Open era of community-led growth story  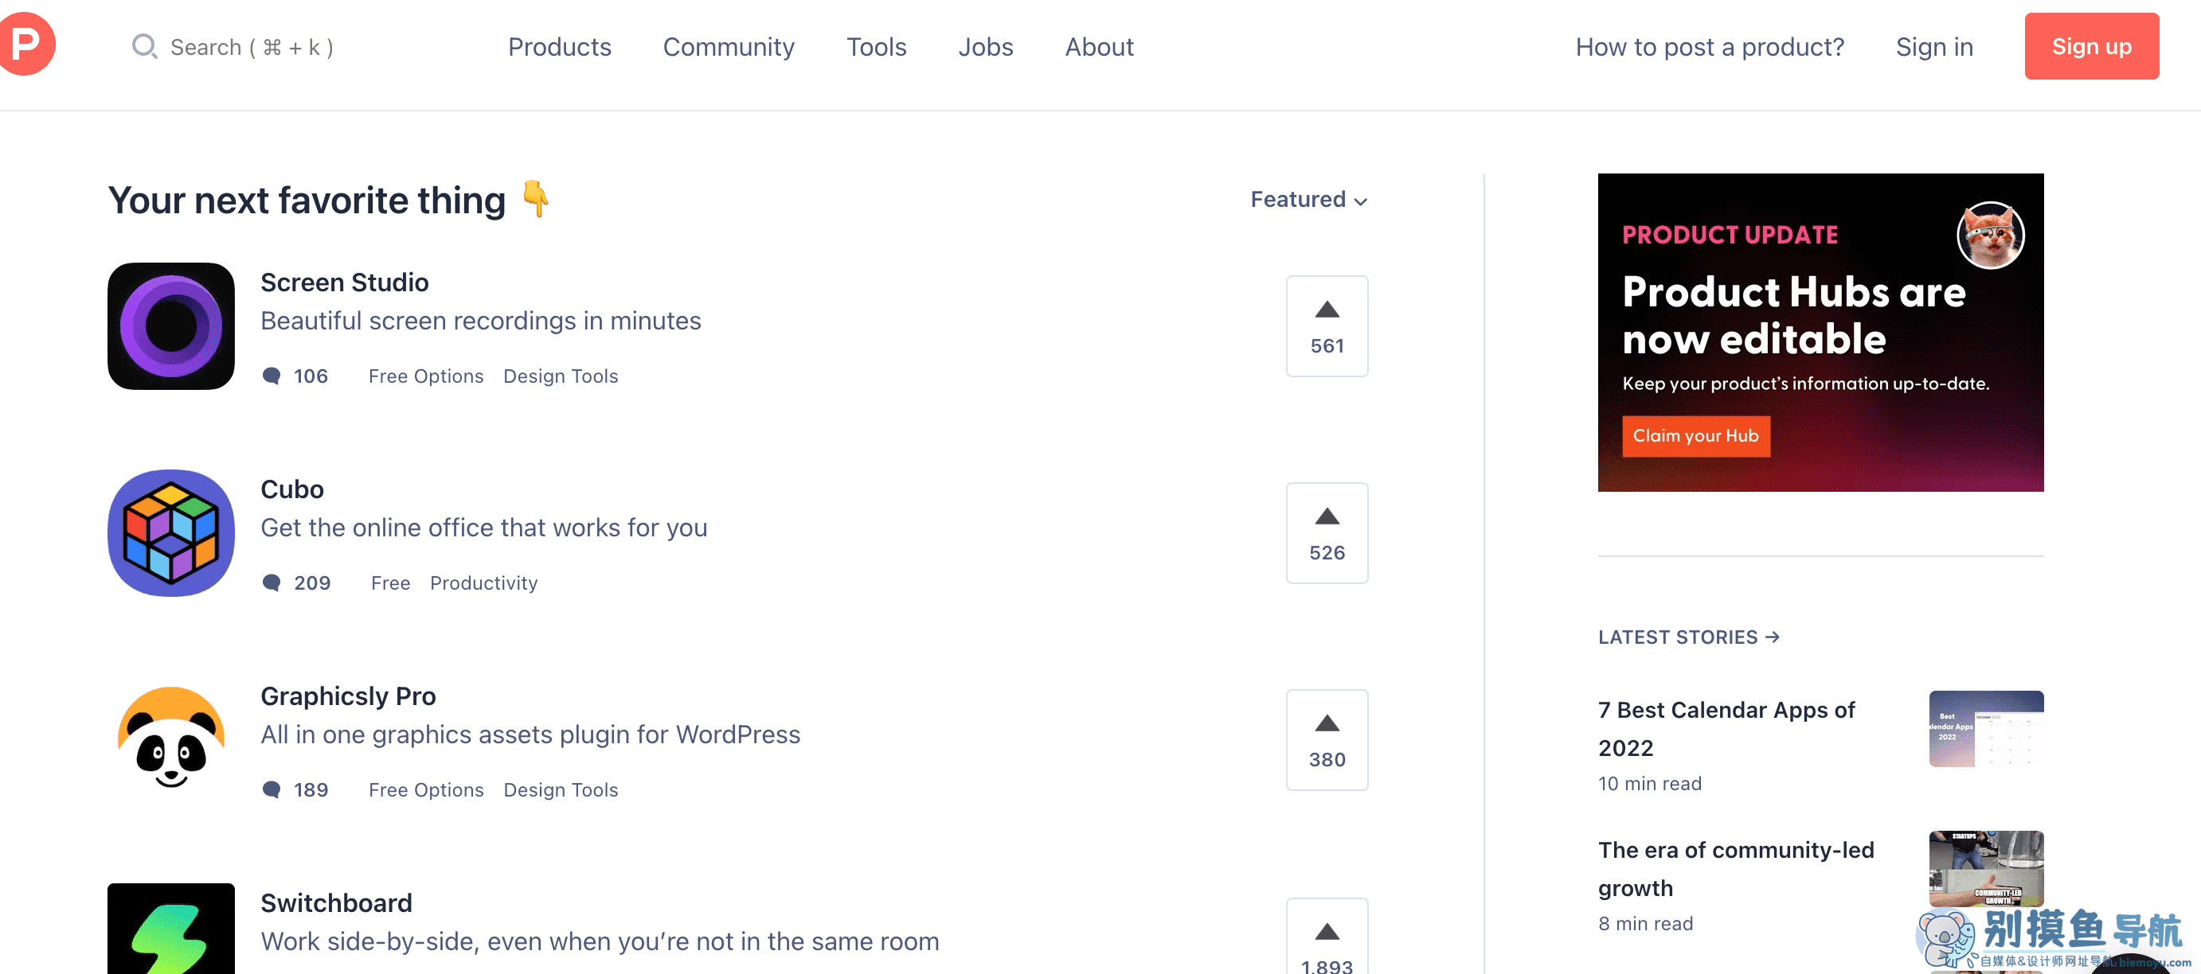tap(1736, 869)
